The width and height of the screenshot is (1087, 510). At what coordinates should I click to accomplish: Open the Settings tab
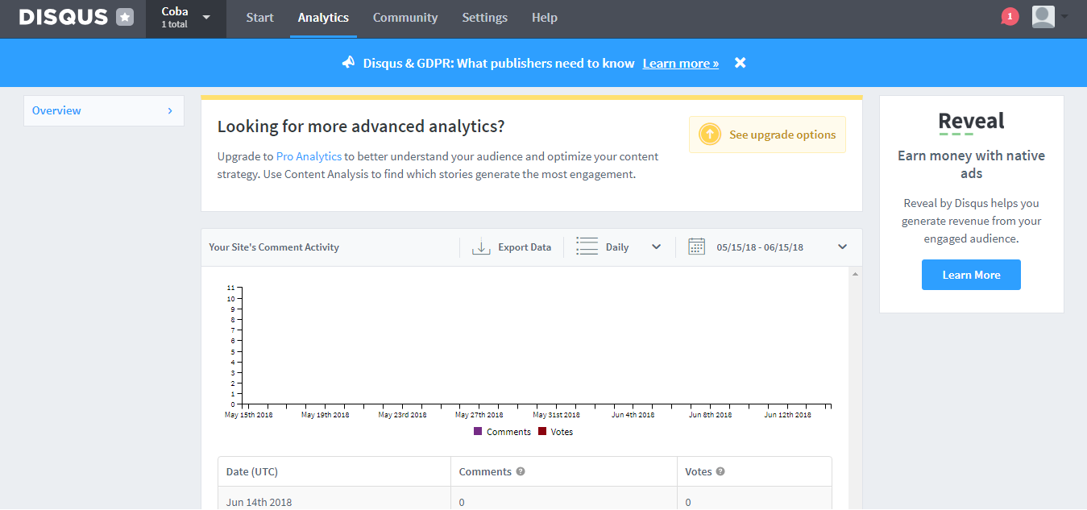pyautogui.click(x=484, y=18)
